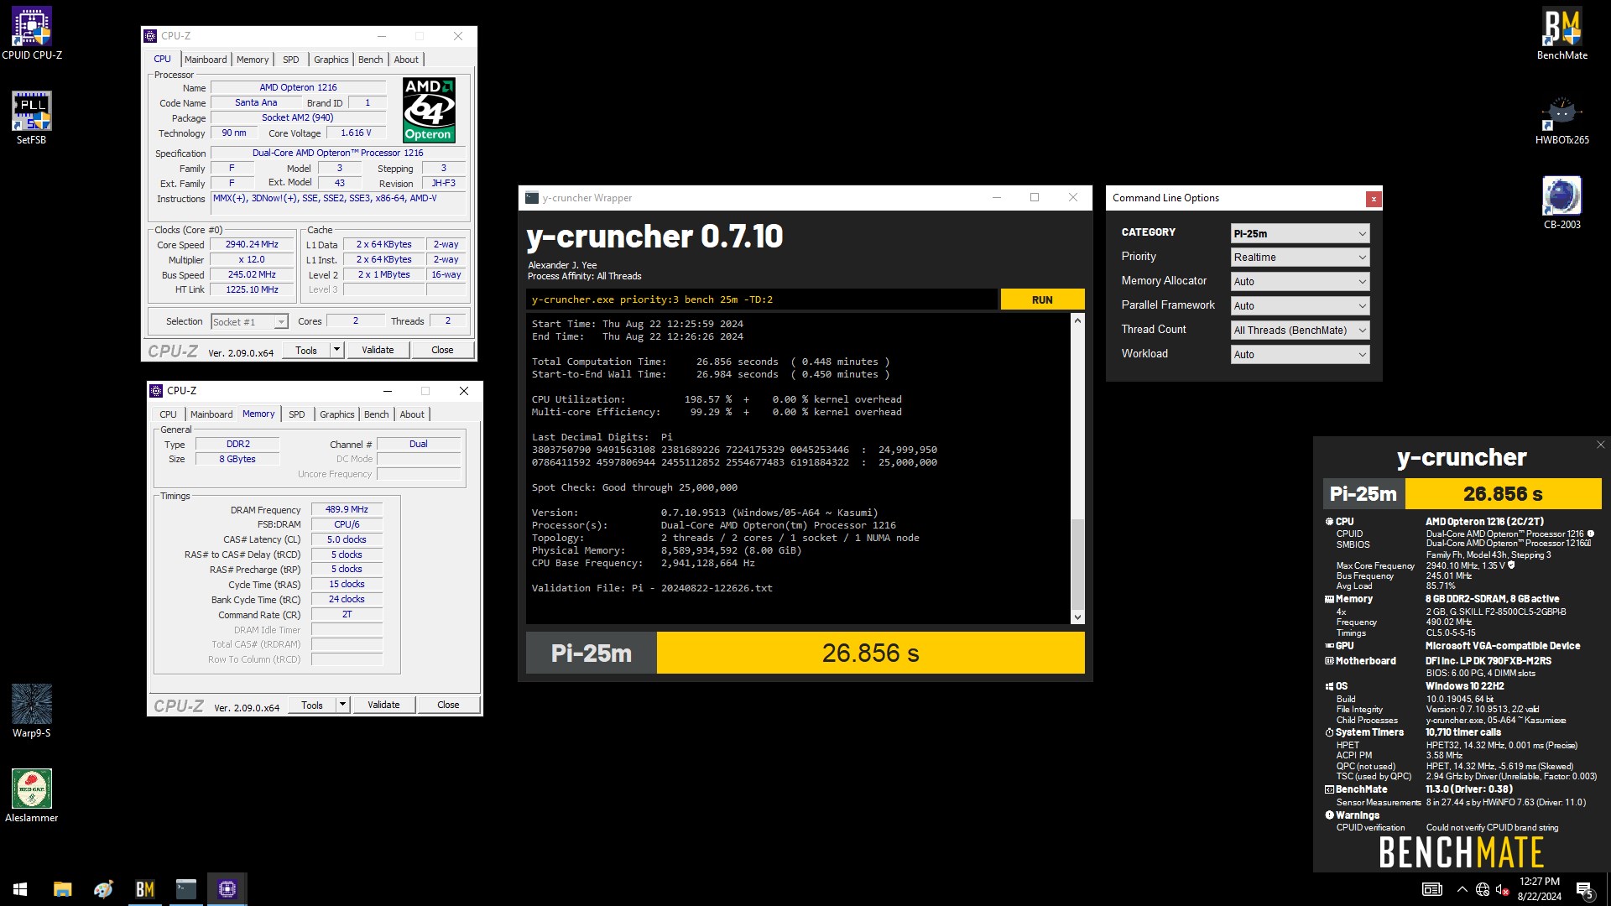Click Close button in the top CPU-Z window

click(x=442, y=350)
